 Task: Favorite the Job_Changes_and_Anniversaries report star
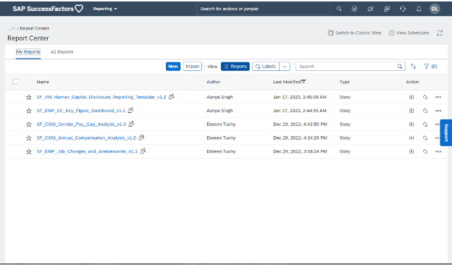click(28, 151)
